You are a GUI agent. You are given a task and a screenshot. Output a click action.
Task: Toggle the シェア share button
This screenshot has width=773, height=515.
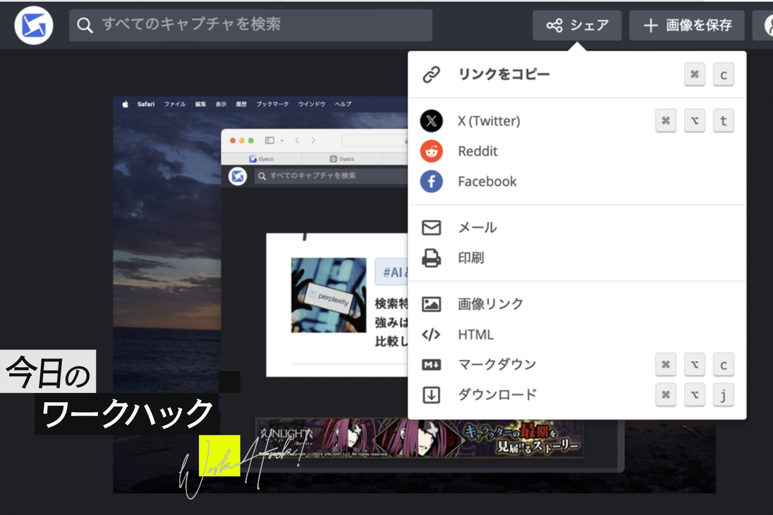coord(577,25)
